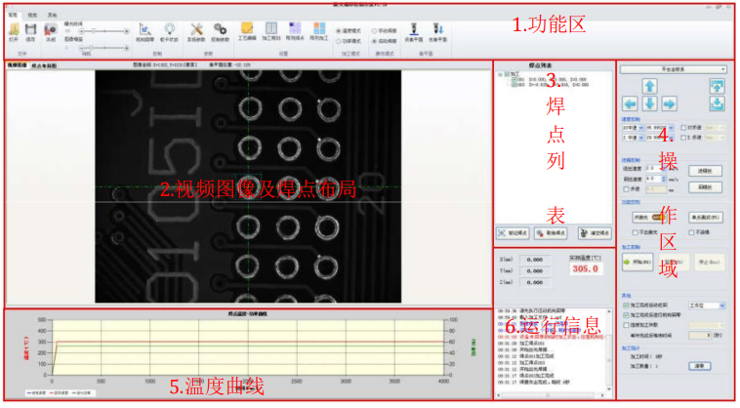This screenshot has width=740, height=408.
Task: Click the 系统参数 wrench icon
Action: [195, 30]
